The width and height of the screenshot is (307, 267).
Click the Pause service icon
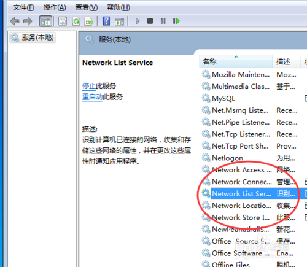coord(163,21)
